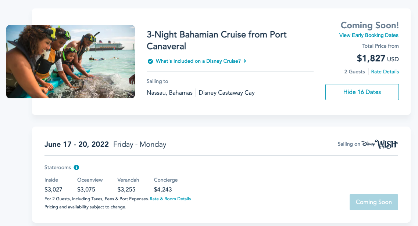Open What's Included on a Disney Cruise link
Image resolution: width=418 pixels, height=226 pixels.
pyautogui.click(x=198, y=61)
